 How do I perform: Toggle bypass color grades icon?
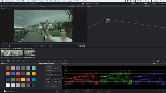point(79,6)
